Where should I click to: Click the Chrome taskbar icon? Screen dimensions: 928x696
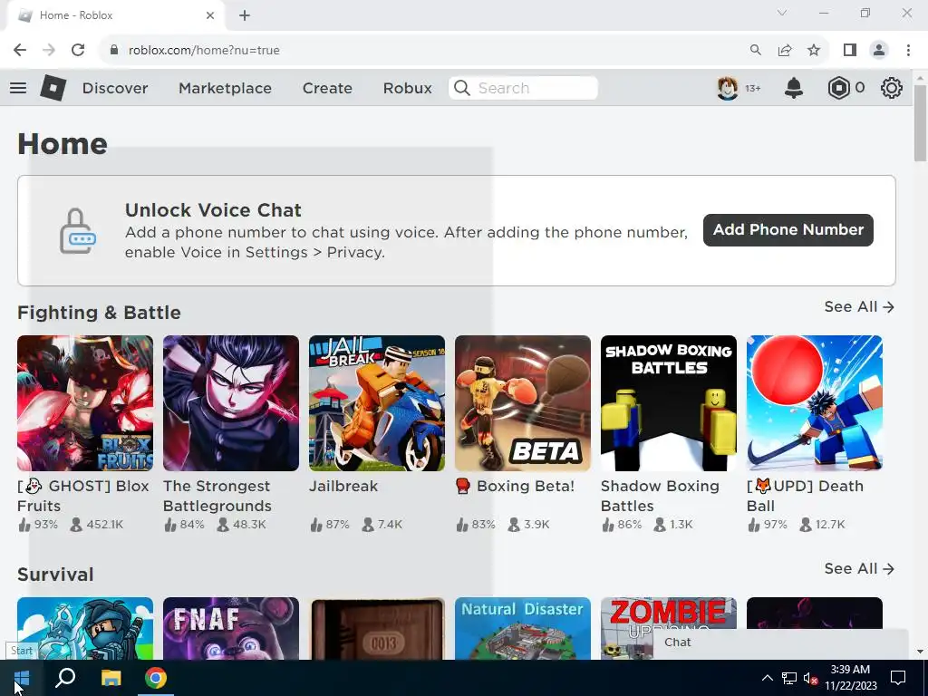156,678
